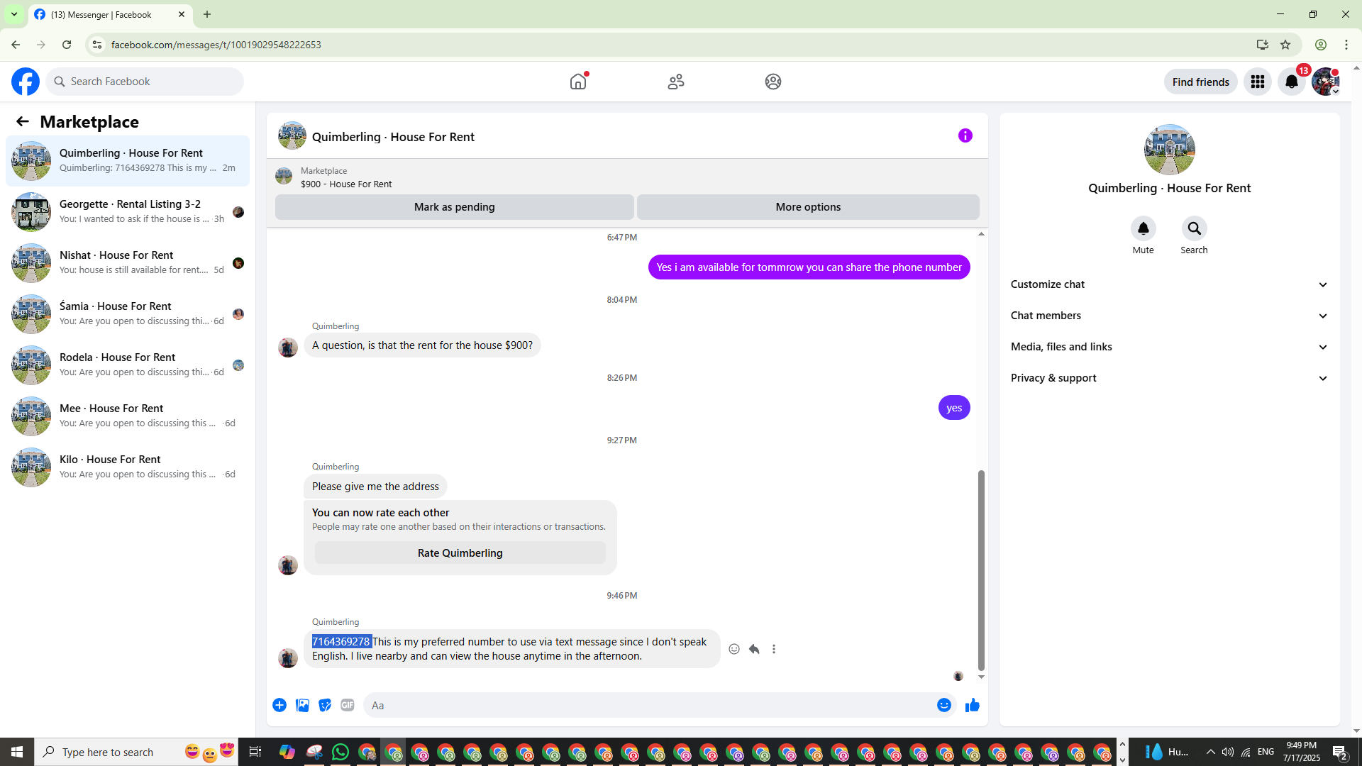The height and width of the screenshot is (766, 1362).
Task: Open more actions plus icon in composer
Action: [279, 705]
